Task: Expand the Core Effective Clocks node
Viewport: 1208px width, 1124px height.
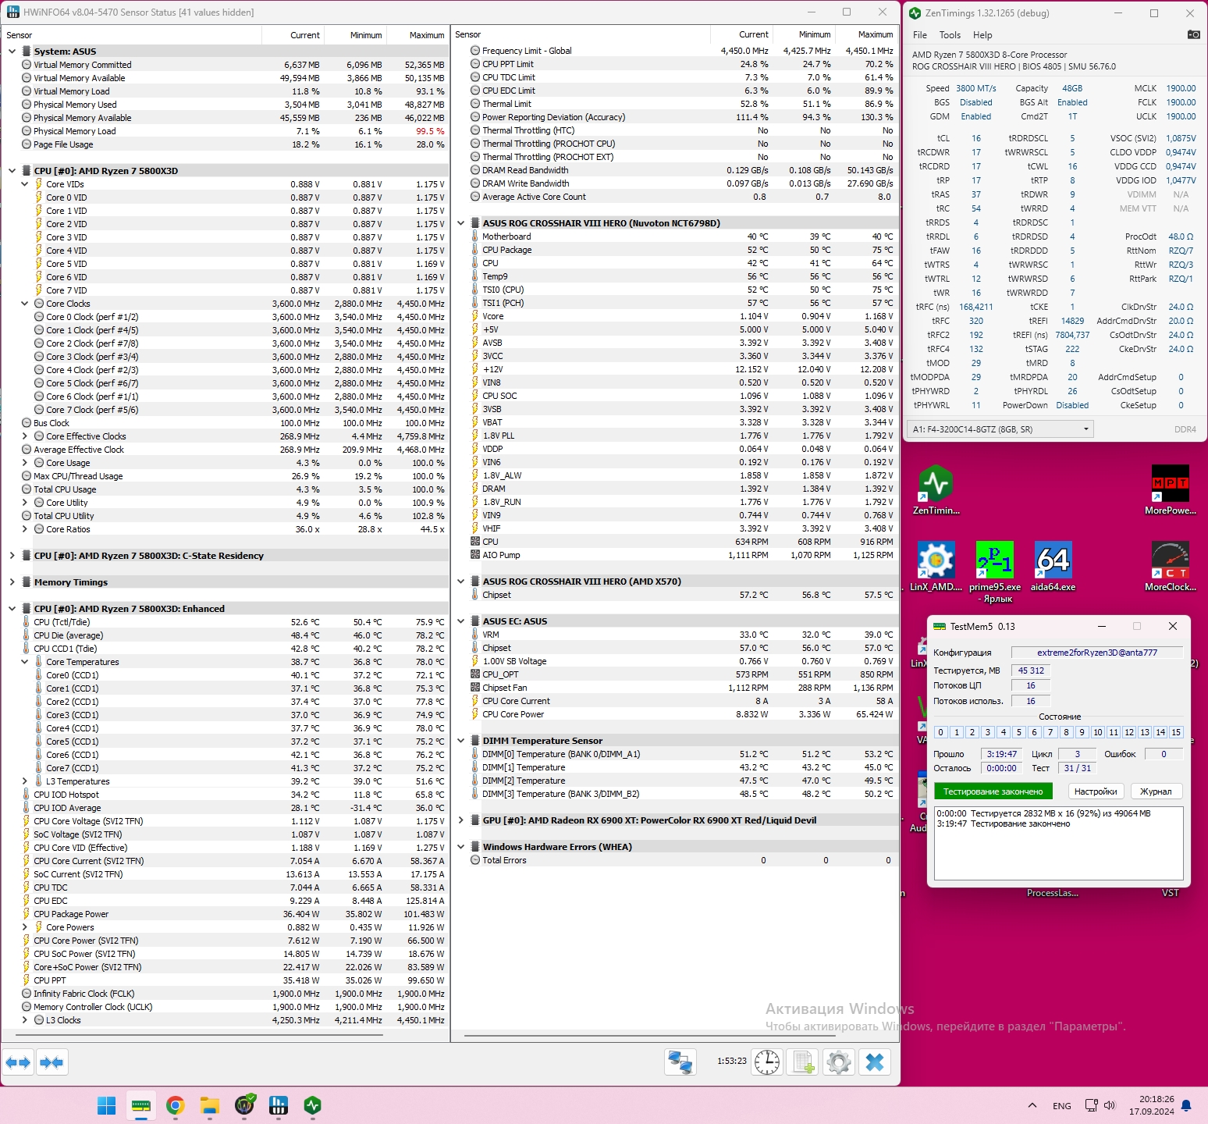Action: [x=24, y=436]
